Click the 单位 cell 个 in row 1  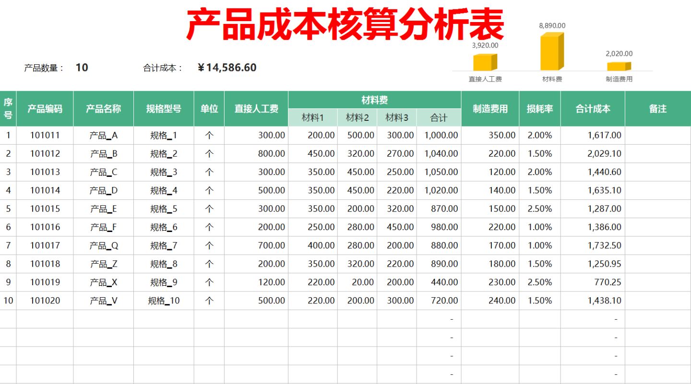point(209,135)
